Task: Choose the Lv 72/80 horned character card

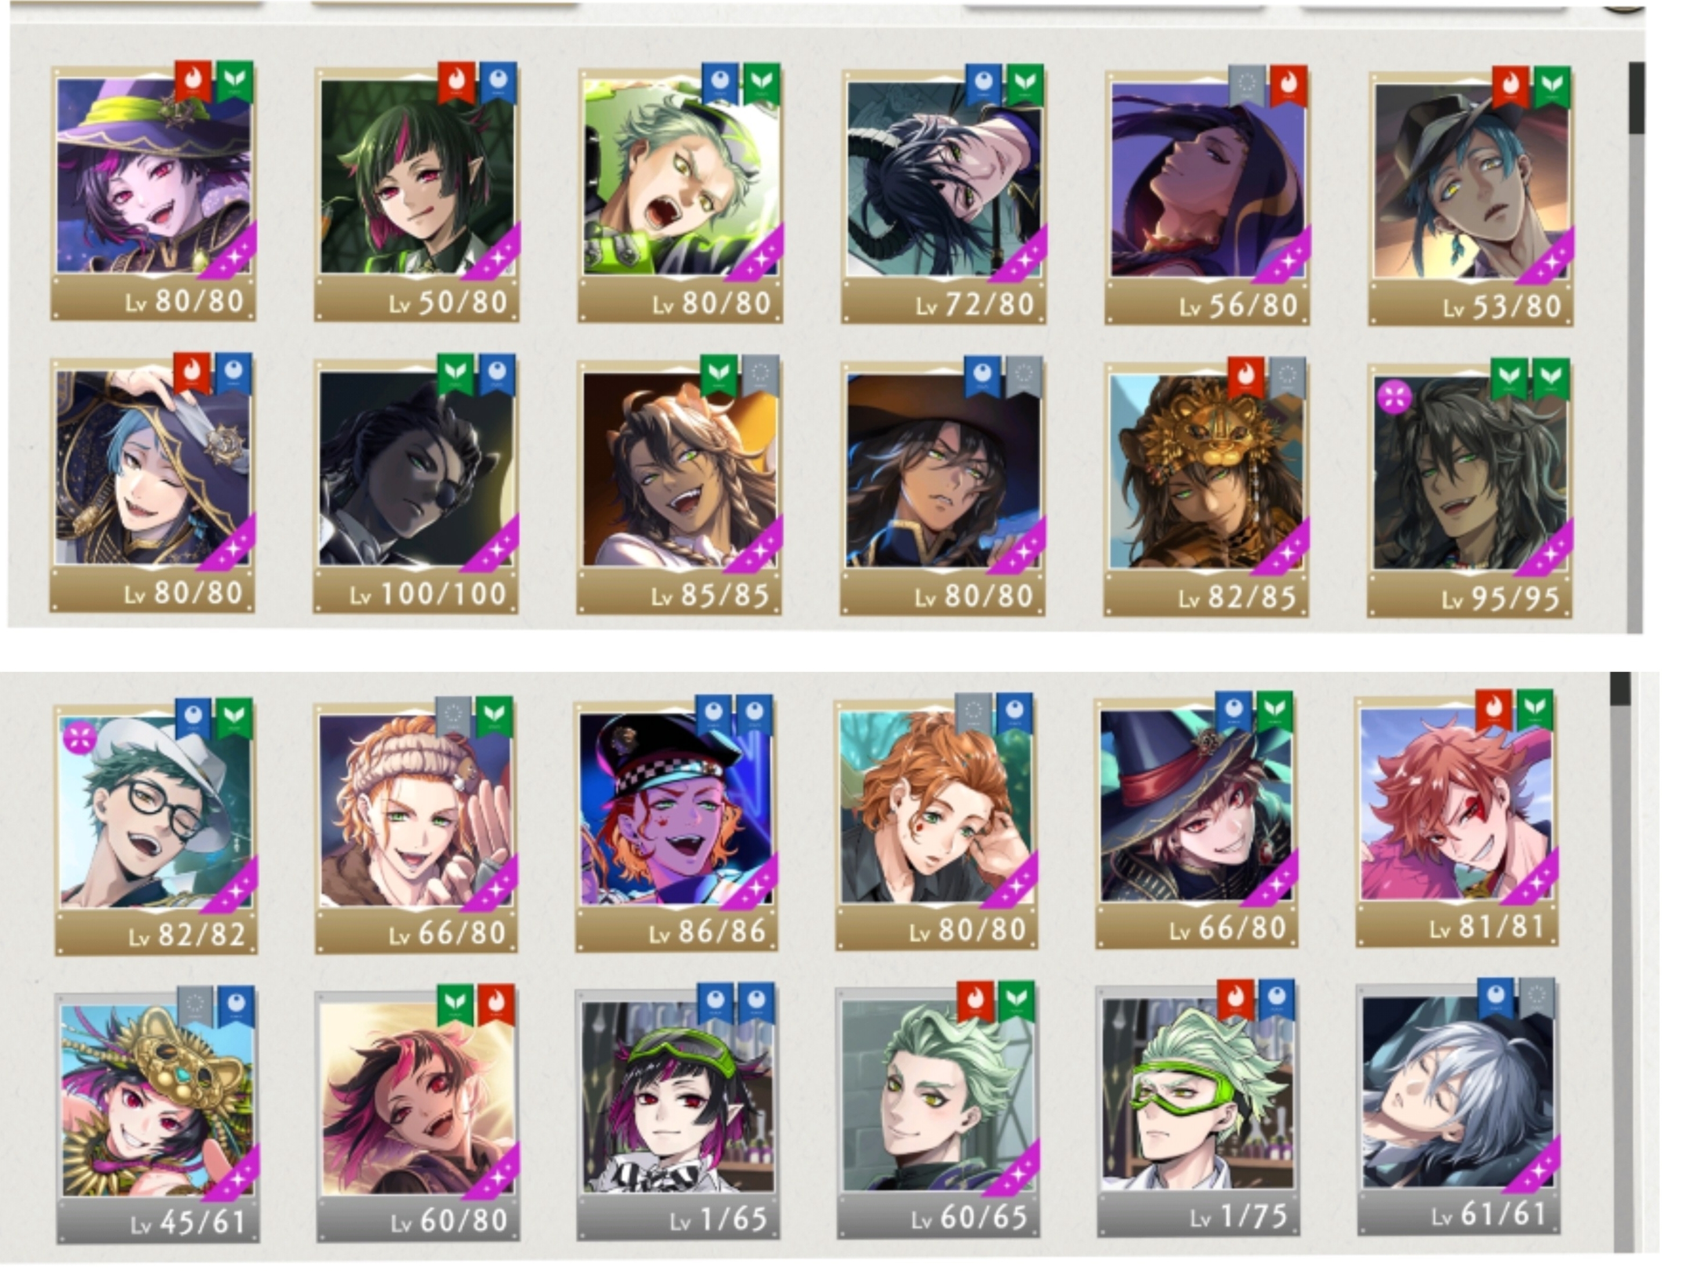Action: (x=944, y=195)
